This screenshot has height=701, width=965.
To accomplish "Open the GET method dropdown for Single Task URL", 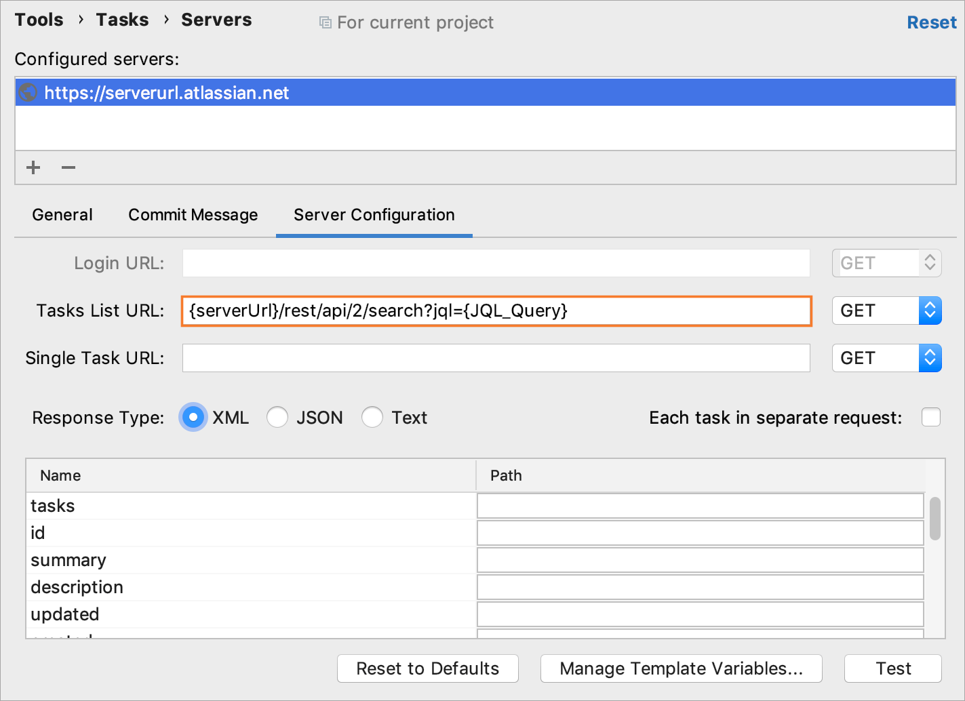I will coord(930,358).
